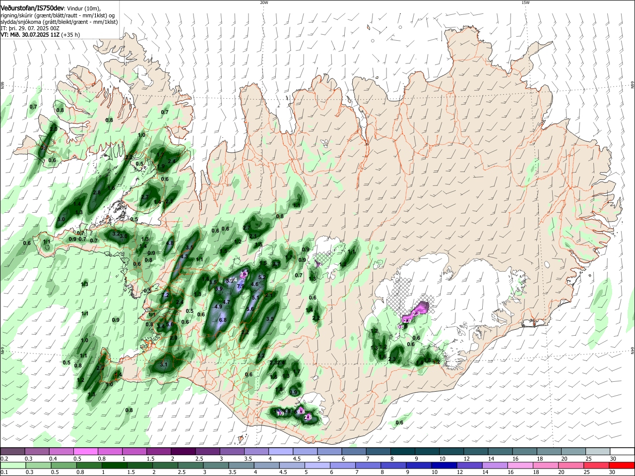Click the Vindur (10m) header text
The image size is (635, 476).
tap(83, 8)
